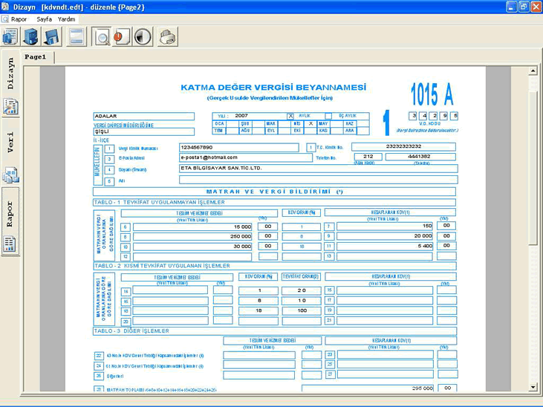Switch to the Page1 tab
Viewport: 543px width, 407px height.
(x=36, y=56)
